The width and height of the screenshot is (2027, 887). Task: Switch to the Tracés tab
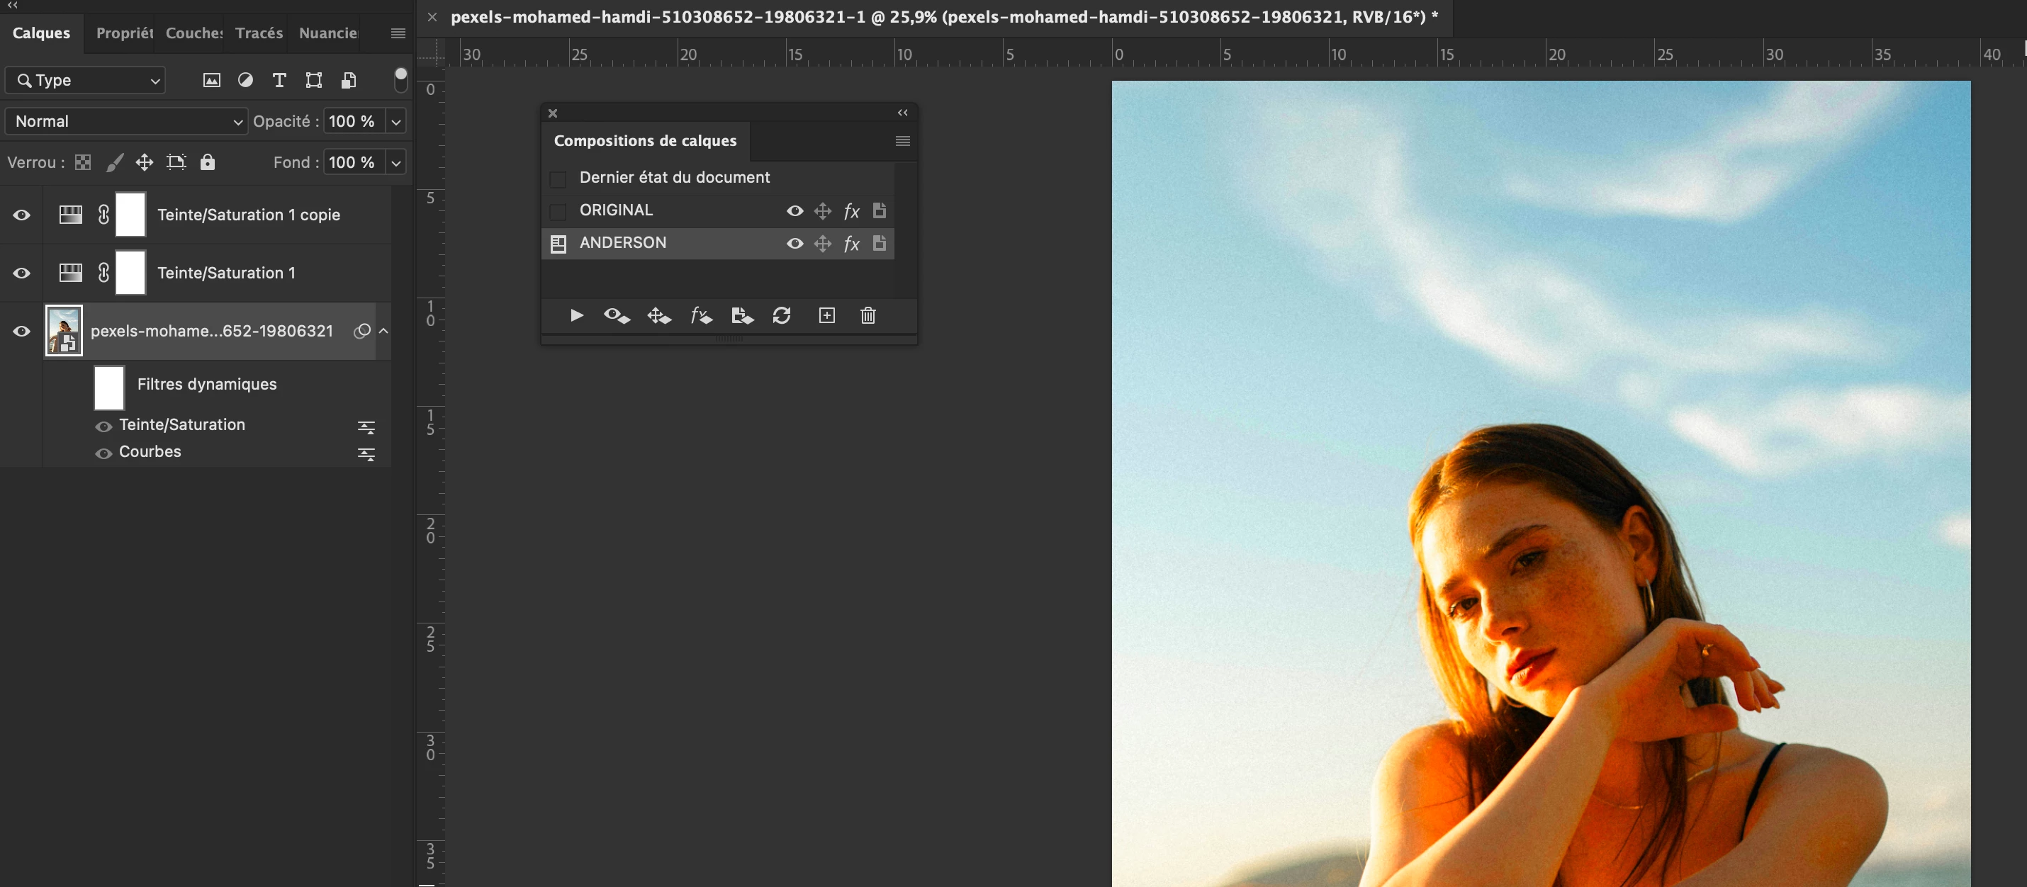[x=258, y=33]
